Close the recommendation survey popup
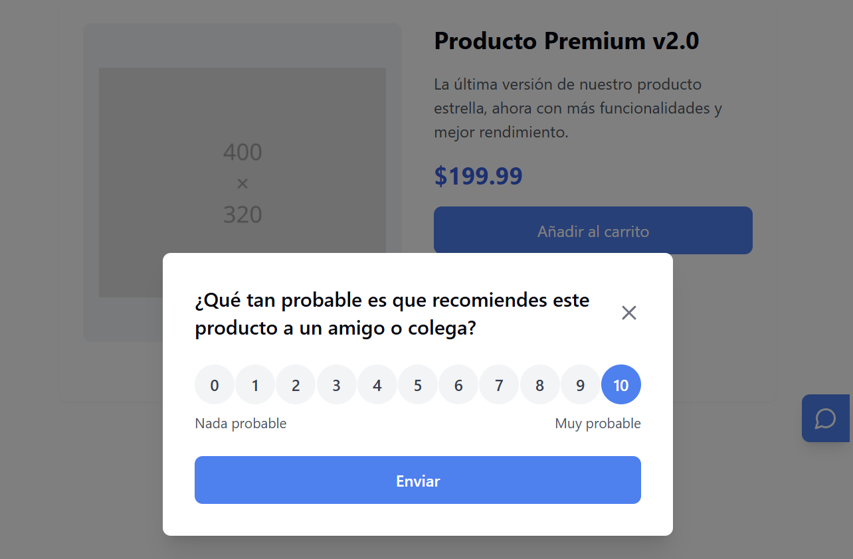 point(628,313)
